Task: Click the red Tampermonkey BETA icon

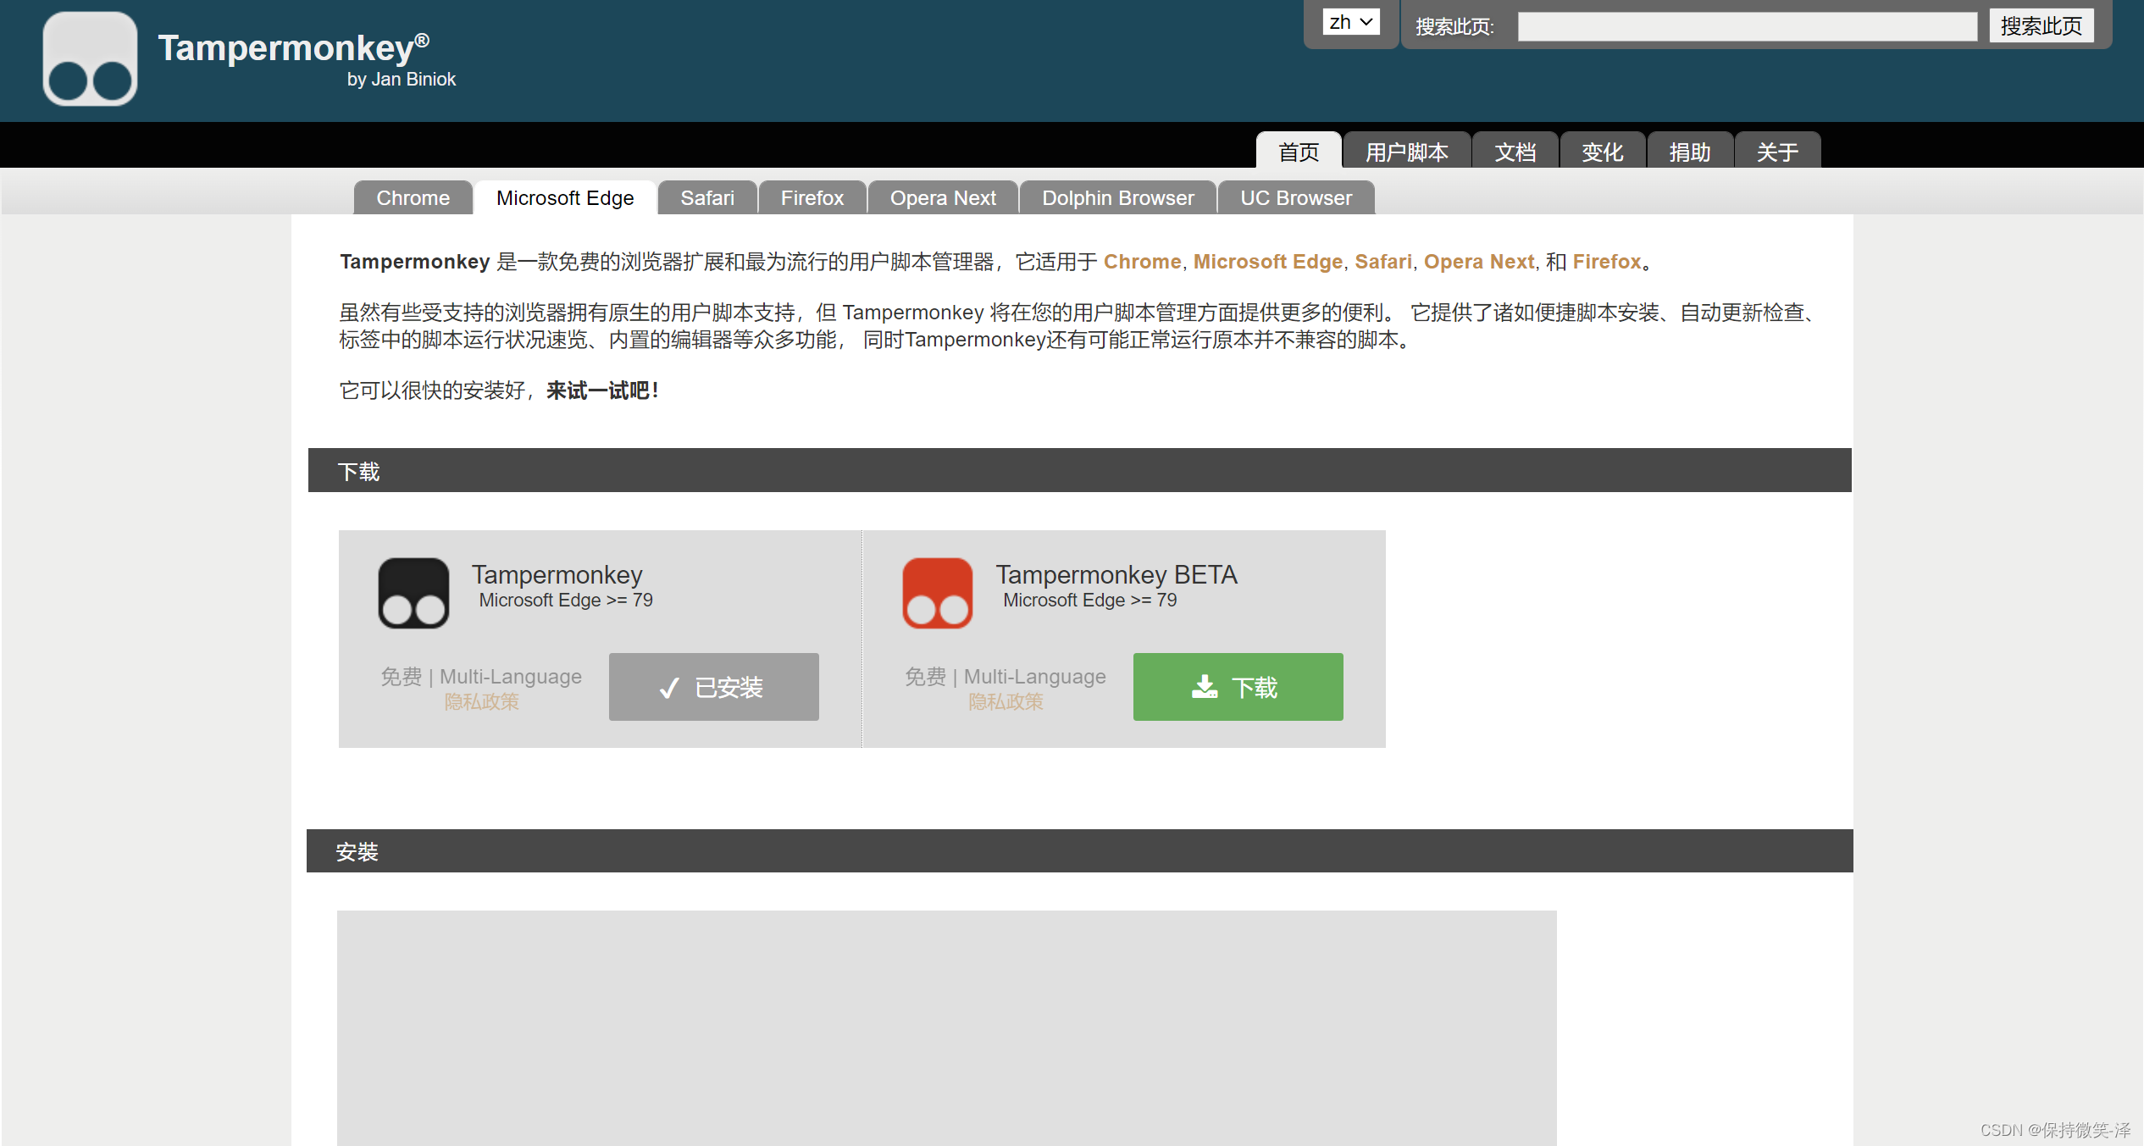Action: coord(938,593)
